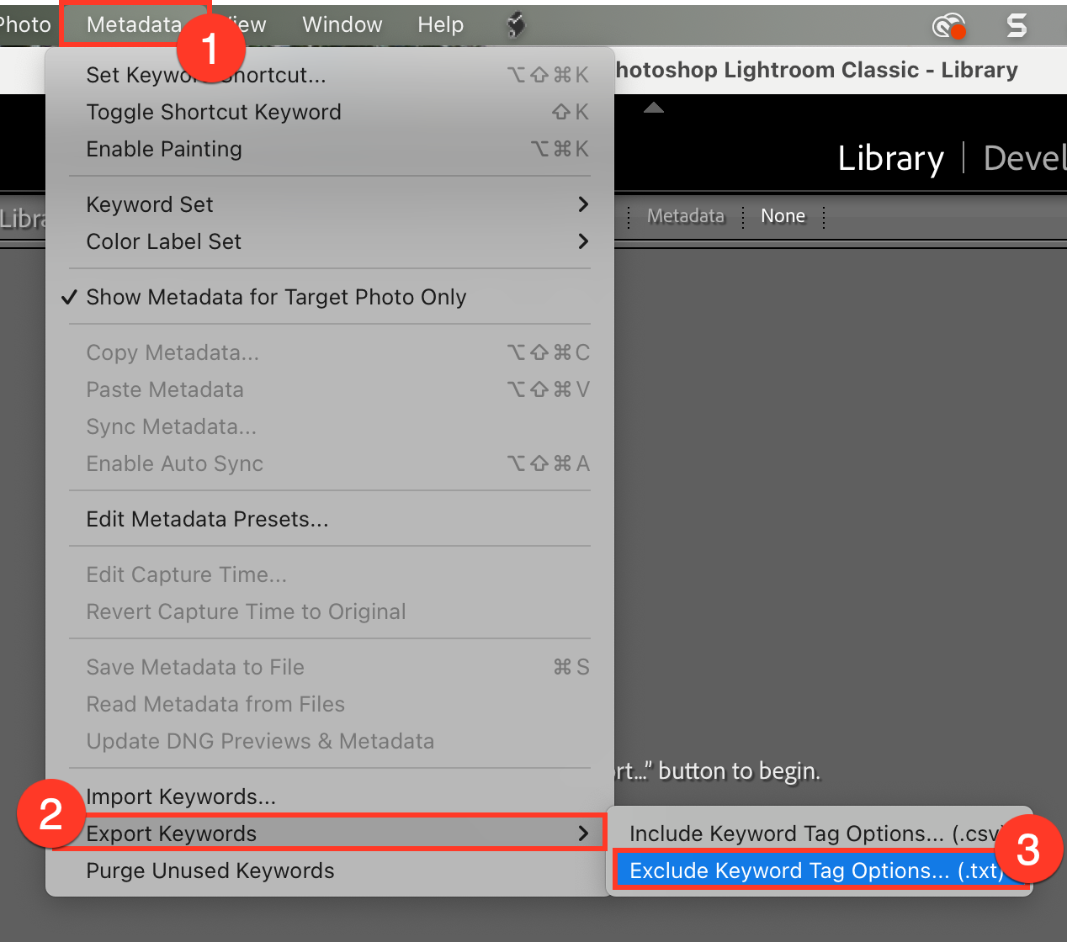Choose Import Keywords from the menu
The height and width of the screenshot is (942, 1067).
click(x=181, y=796)
